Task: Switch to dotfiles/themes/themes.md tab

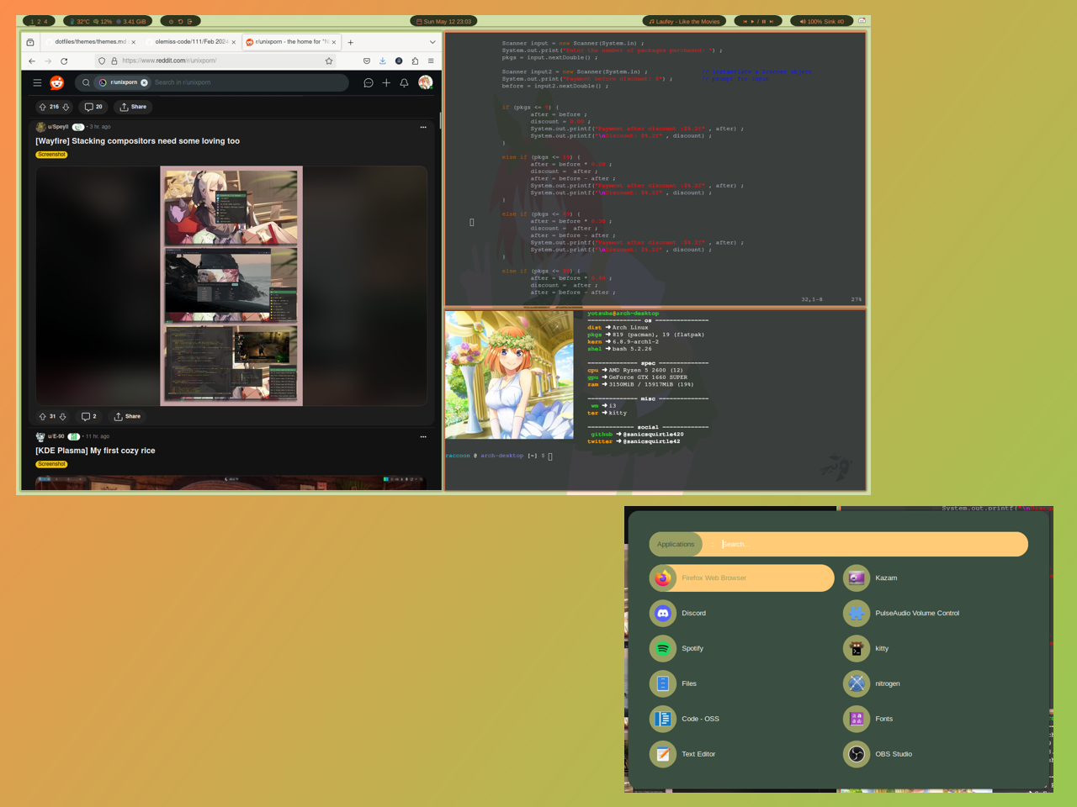Action: pos(91,41)
